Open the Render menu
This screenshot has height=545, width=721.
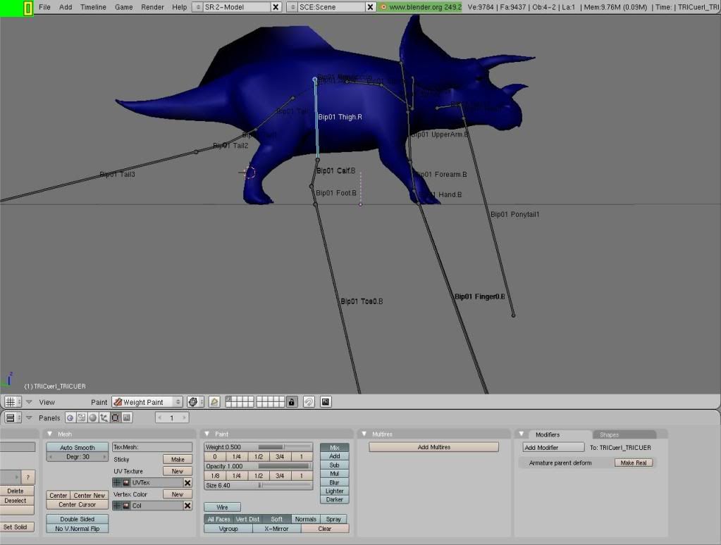pyautogui.click(x=152, y=7)
